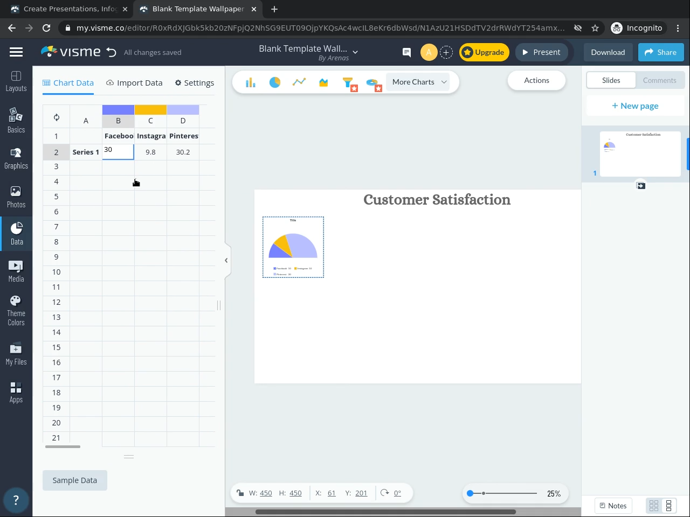This screenshot has width=690, height=517.
Task: Open the Layouts panel in the sidebar
Action: (16, 81)
